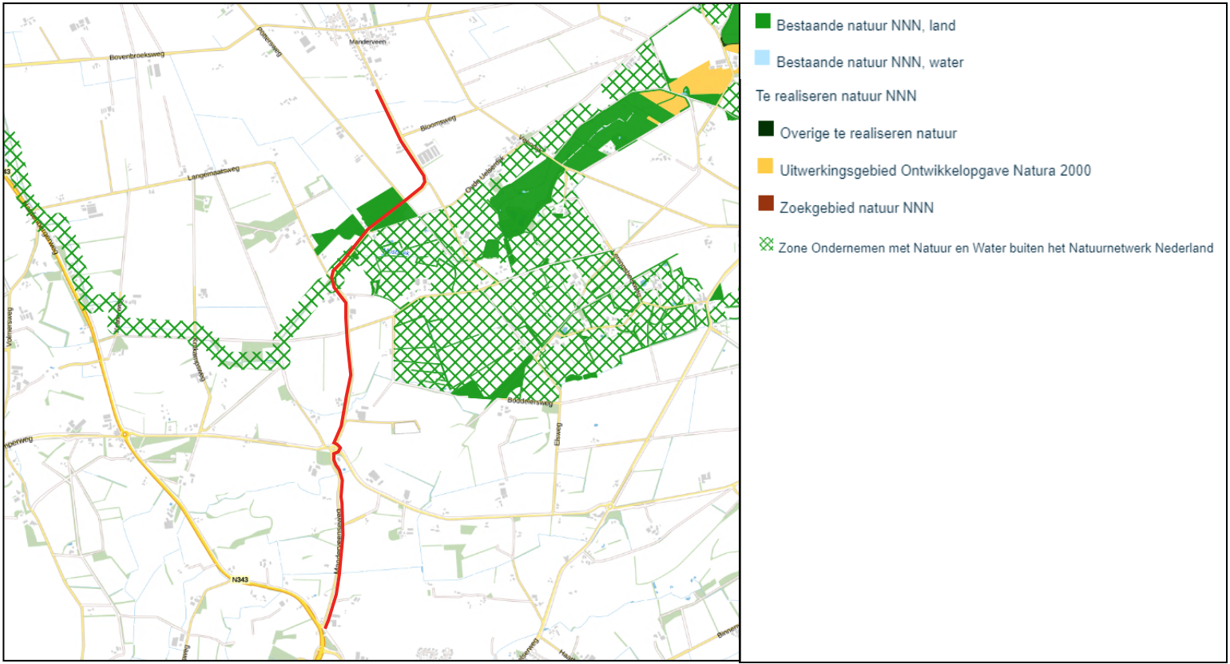Image resolution: width=1230 pixels, height=664 pixels.
Task: Click the brown 'Zoekgebied natuur NNN' swatch
Action: point(765,203)
